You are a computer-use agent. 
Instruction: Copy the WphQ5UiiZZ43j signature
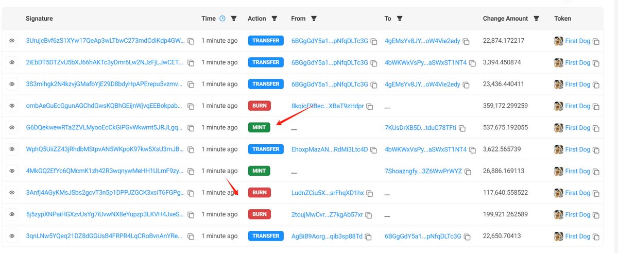tap(191, 150)
